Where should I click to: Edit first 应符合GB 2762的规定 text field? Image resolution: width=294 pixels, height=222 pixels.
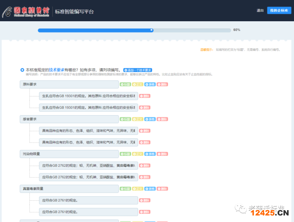[88, 166]
